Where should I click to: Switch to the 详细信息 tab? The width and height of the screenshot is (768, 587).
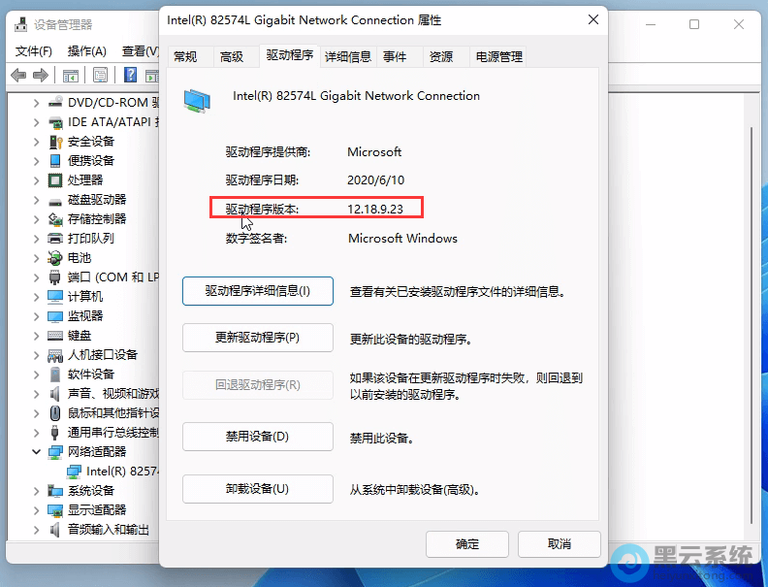click(x=348, y=57)
